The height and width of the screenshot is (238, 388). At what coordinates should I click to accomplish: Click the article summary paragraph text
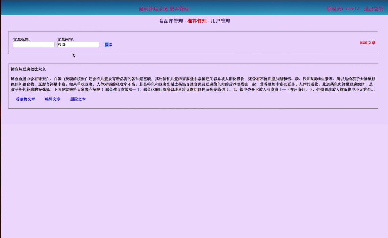[x=193, y=84]
